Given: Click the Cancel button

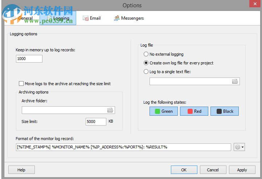Looking at the screenshot, I should click(x=213, y=170).
